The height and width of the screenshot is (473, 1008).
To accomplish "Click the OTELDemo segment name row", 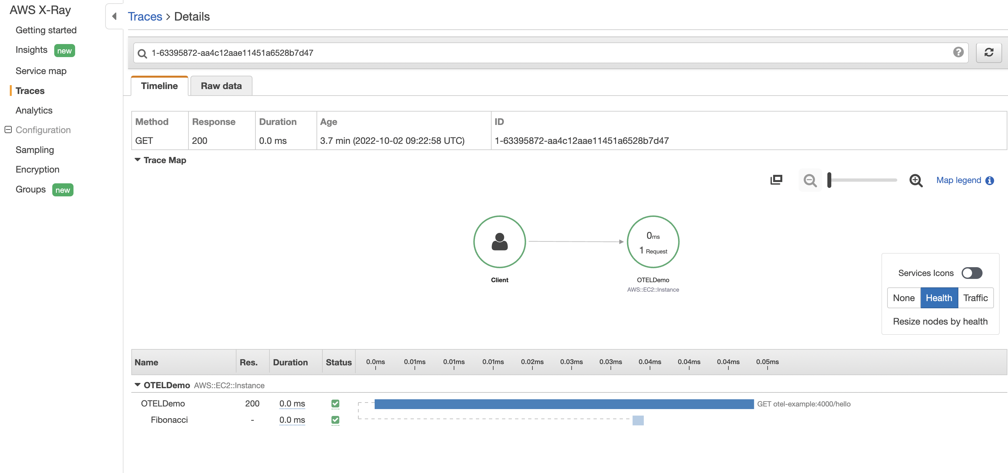I will pyautogui.click(x=163, y=404).
